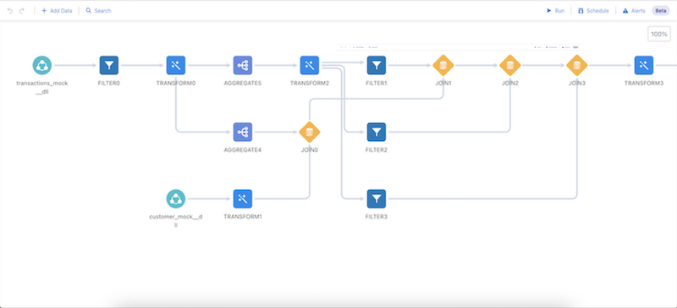Select the TRANSFORM1 node icon

tap(243, 199)
